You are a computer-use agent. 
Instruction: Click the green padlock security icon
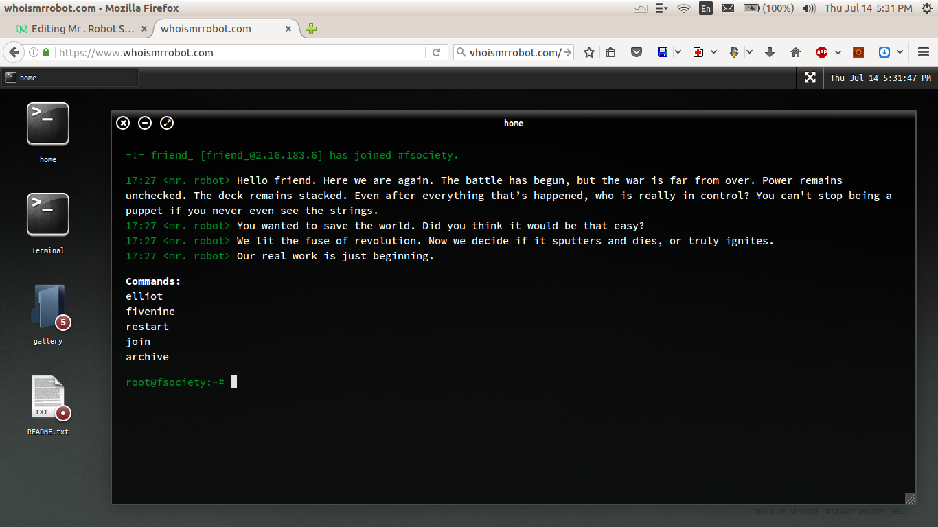click(x=46, y=52)
